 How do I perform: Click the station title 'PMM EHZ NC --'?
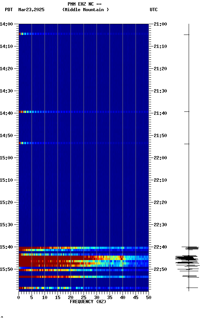pos(85,4)
